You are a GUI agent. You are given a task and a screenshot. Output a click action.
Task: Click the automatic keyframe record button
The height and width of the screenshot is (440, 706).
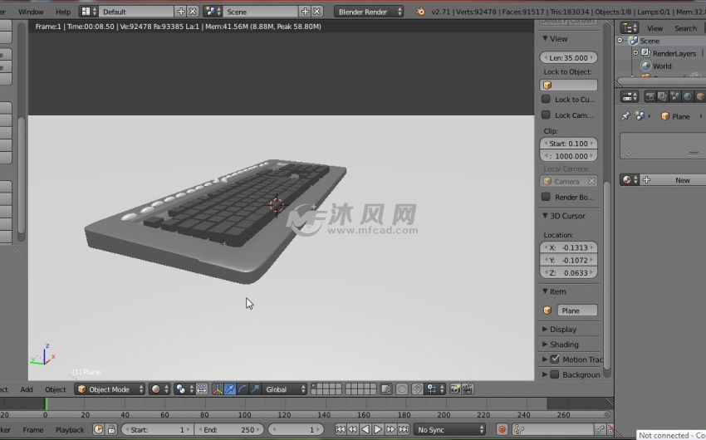coord(502,429)
